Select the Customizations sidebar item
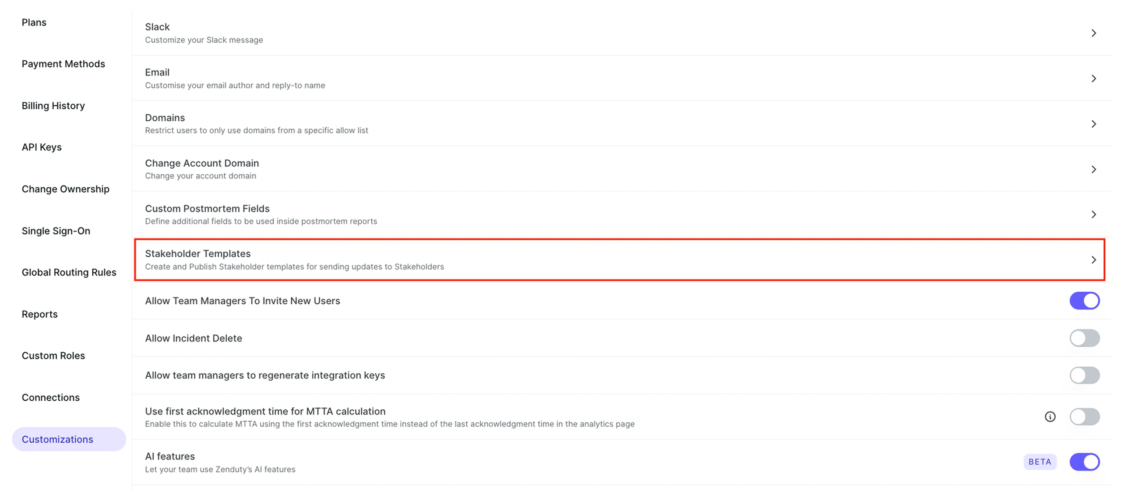 pyautogui.click(x=57, y=439)
